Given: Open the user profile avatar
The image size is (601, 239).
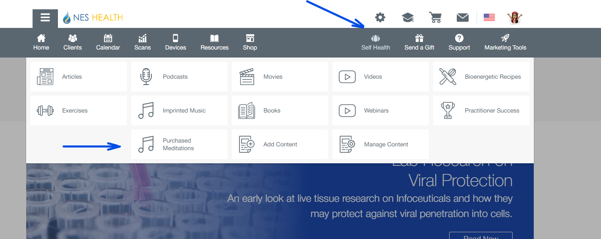Looking at the screenshot, I should pyautogui.click(x=515, y=18).
